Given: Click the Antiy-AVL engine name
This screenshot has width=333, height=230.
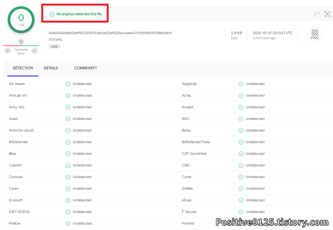Looking at the screenshot, I should click(17, 107).
